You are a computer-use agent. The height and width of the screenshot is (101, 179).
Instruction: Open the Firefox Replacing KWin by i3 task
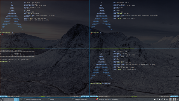[107, 99]
